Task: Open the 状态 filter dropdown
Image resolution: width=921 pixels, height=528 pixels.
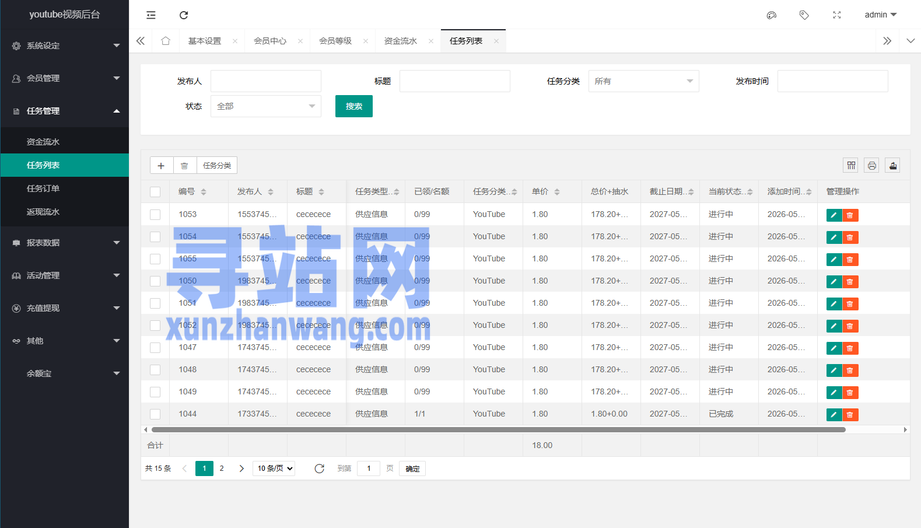Action: click(x=266, y=106)
